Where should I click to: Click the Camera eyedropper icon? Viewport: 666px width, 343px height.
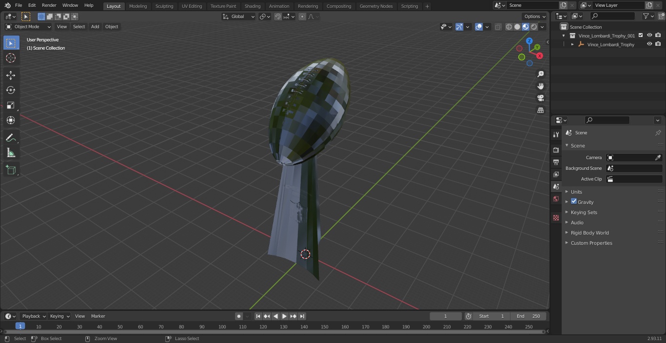point(658,158)
